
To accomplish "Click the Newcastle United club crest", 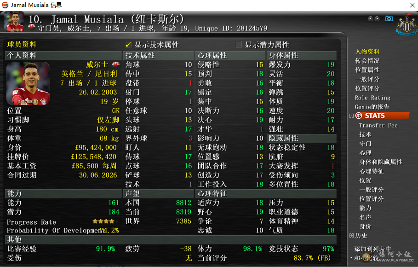I will point(407,24).
